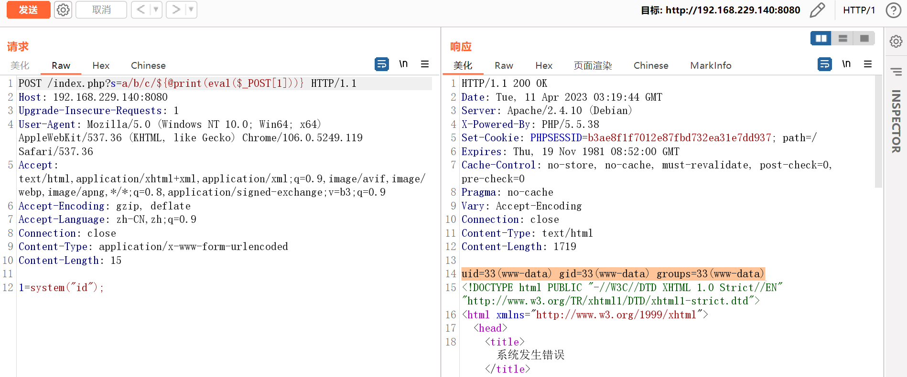Viewport: 907px width, 377px height.
Task: Select the response Chinese tab
Action: (651, 65)
